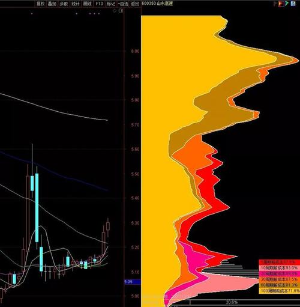The image size is (300, 307).
Task: Click the blue grid icon top right
Action: pyautogui.click(x=293, y=4)
